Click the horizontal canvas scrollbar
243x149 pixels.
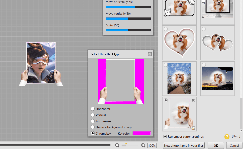(55, 145)
